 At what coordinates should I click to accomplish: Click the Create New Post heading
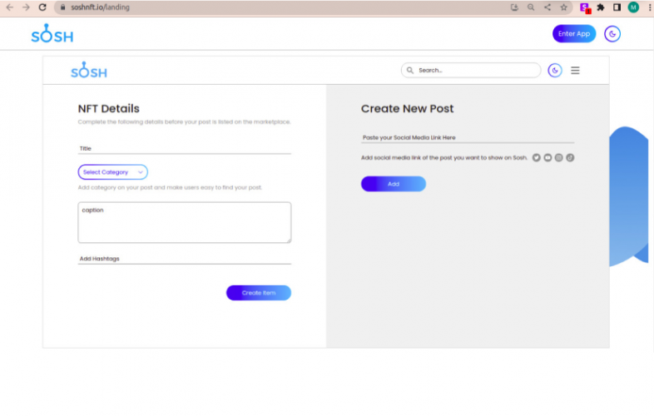tap(407, 108)
